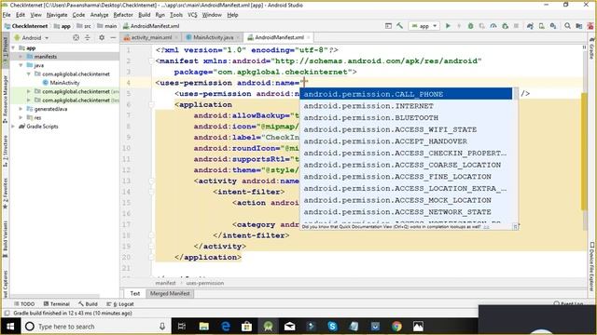Open the TODO tool window
597x335 pixels.
(24, 304)
